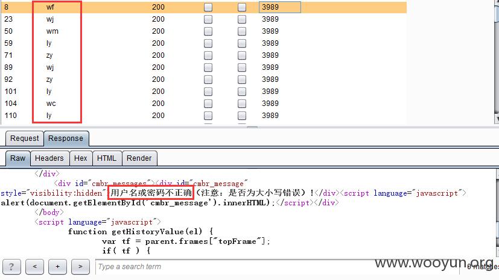Check the first checkbox in the wm row
The image size is (499, 280).
pyautogui.click(x=208, y=31)
